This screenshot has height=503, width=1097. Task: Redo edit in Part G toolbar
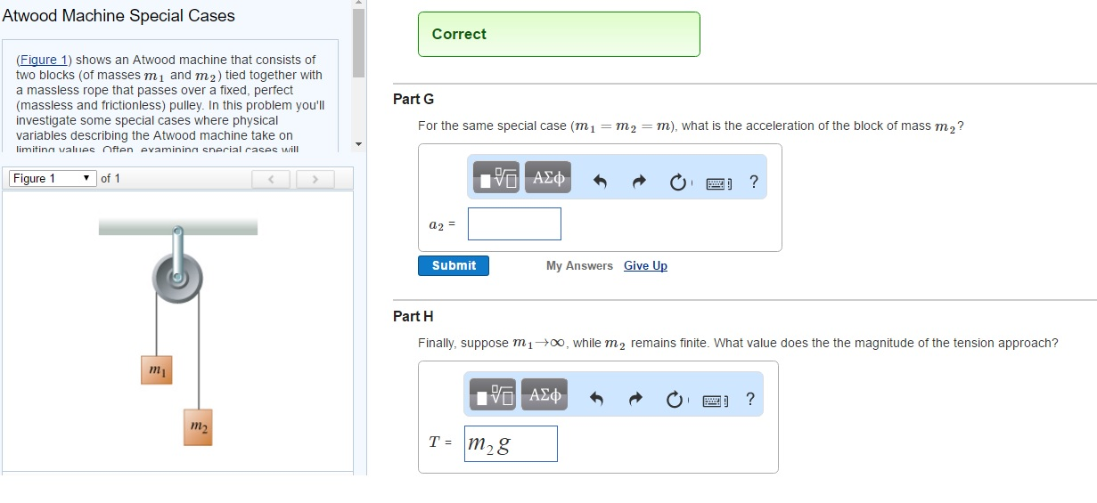[x=638, y=183]
